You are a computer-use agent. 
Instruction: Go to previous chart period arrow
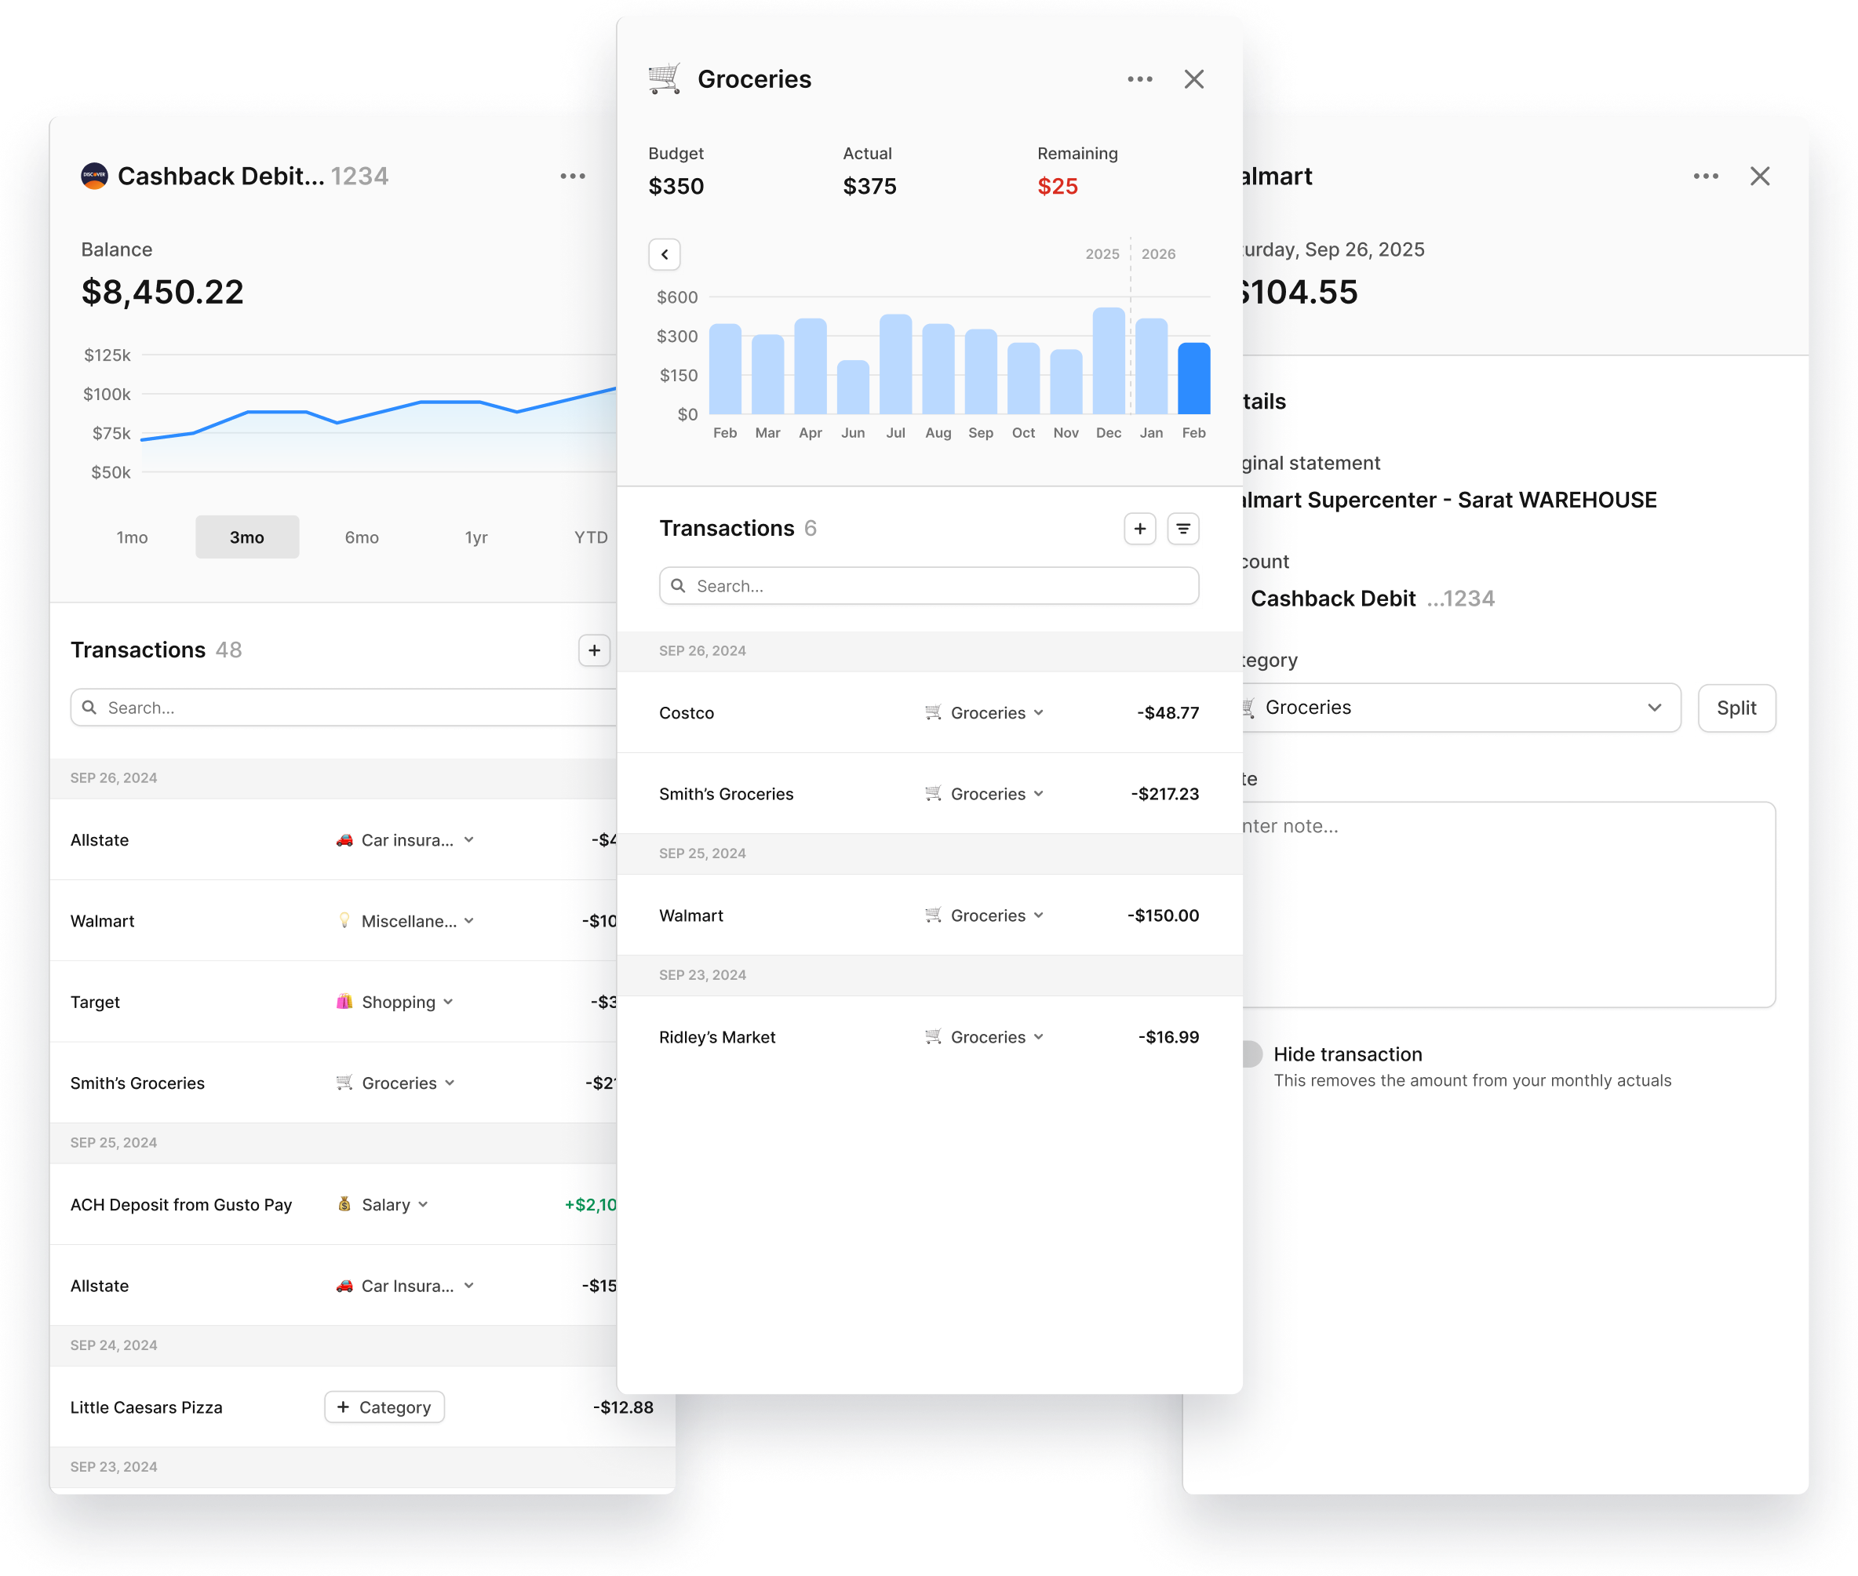(x=664, y=255)
